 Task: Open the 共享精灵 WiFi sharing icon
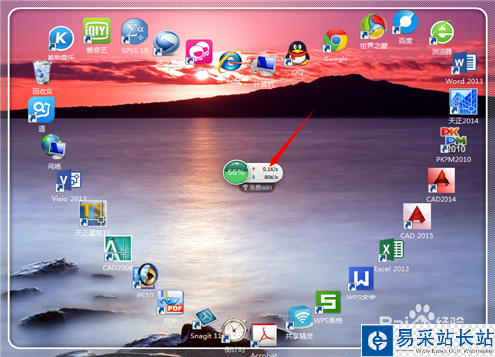[x=300, y=317]
